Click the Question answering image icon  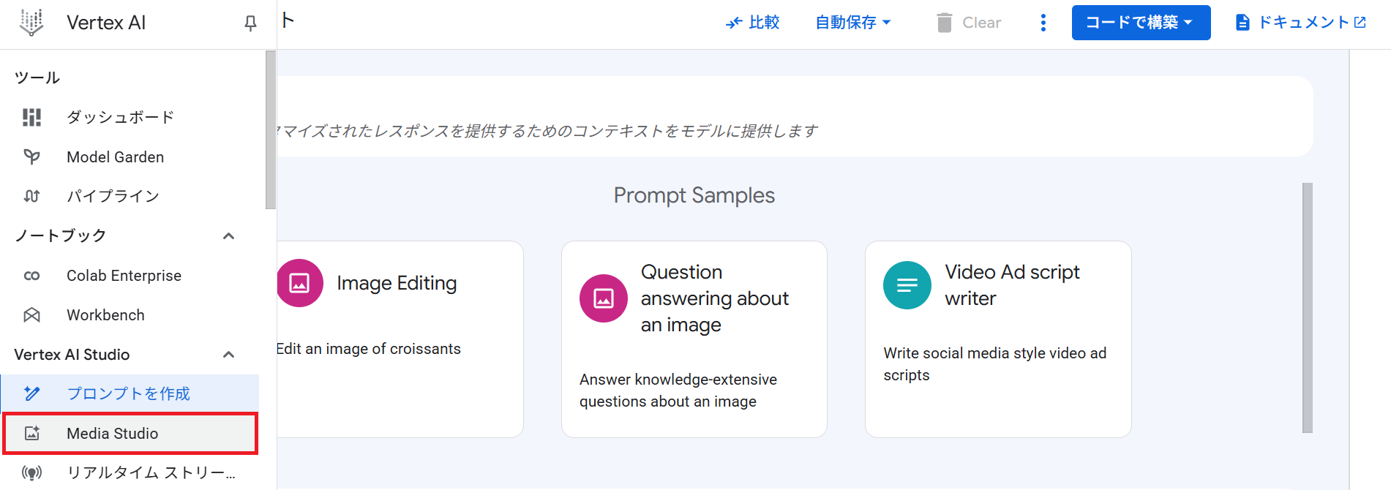tap(604, 298)
